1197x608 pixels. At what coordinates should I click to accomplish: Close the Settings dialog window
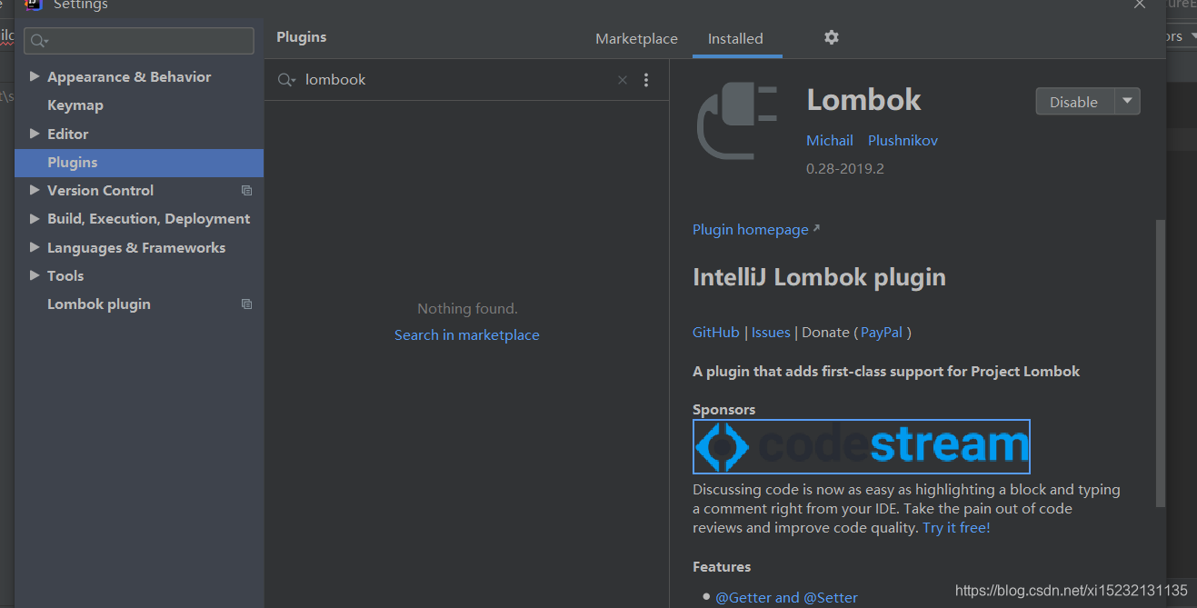click(1139, 5)
